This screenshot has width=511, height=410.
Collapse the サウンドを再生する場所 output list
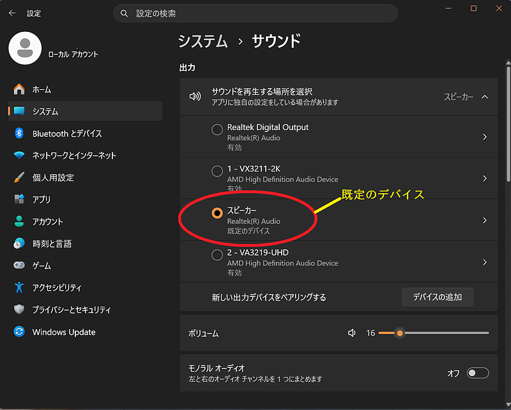485,97
